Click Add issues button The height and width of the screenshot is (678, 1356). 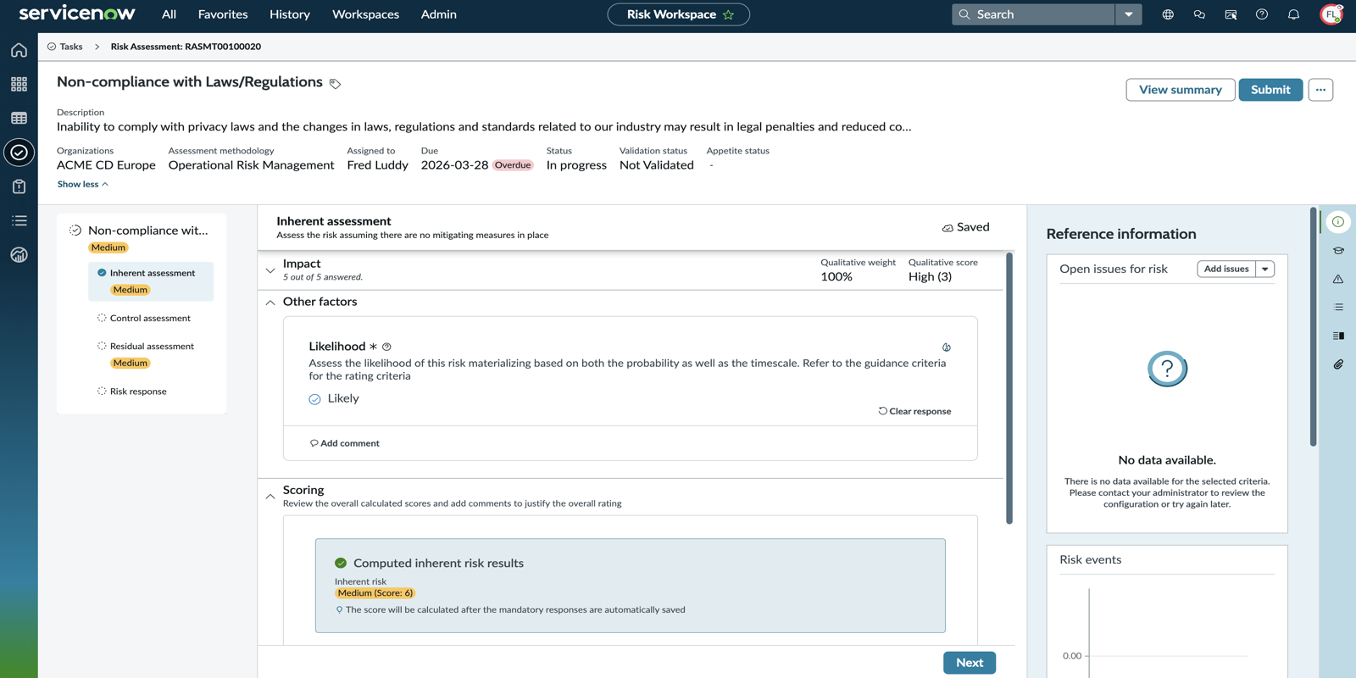1226,269
